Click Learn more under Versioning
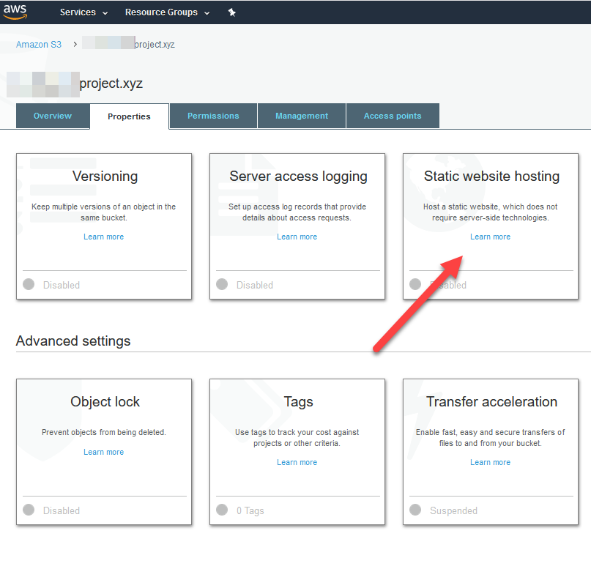Viewport: 591px width, 580px height. click(104, 237)
